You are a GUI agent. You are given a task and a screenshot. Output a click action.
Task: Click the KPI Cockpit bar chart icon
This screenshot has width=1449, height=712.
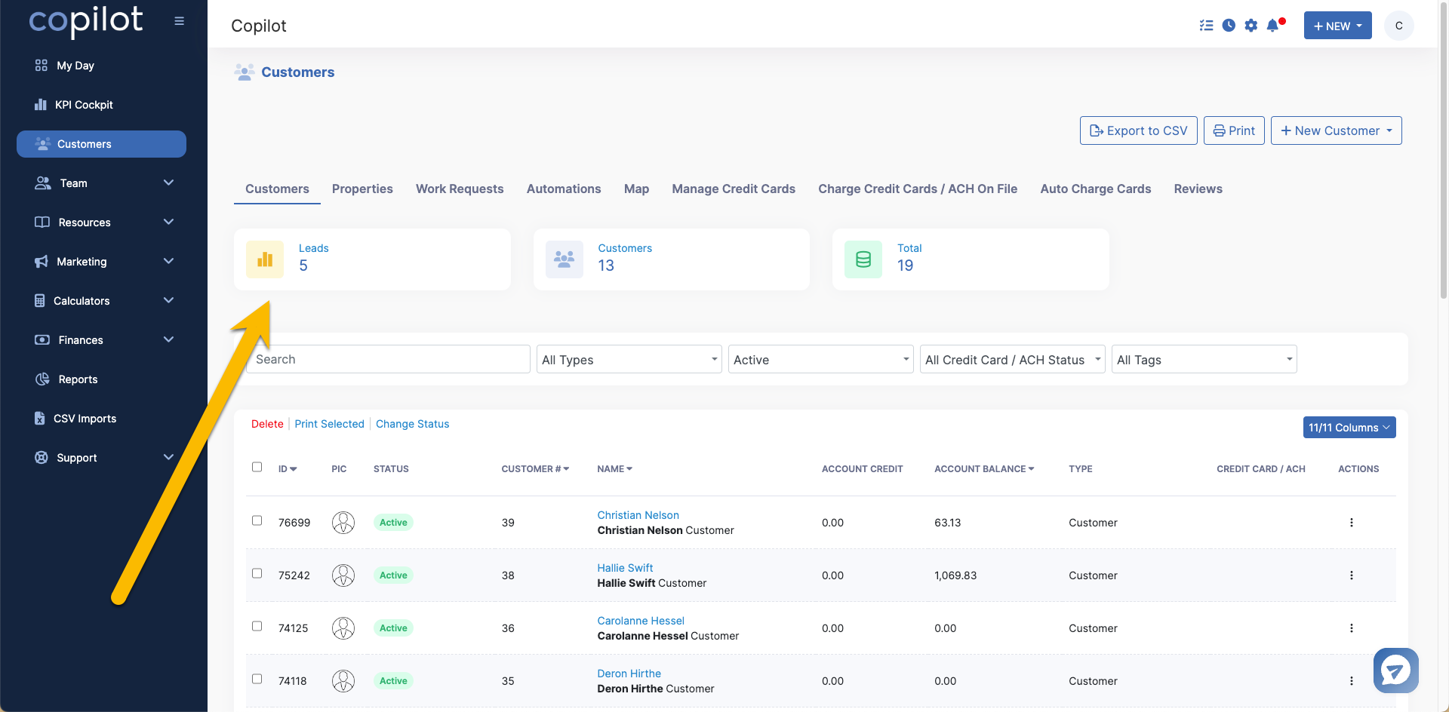[x=41, y=105]
